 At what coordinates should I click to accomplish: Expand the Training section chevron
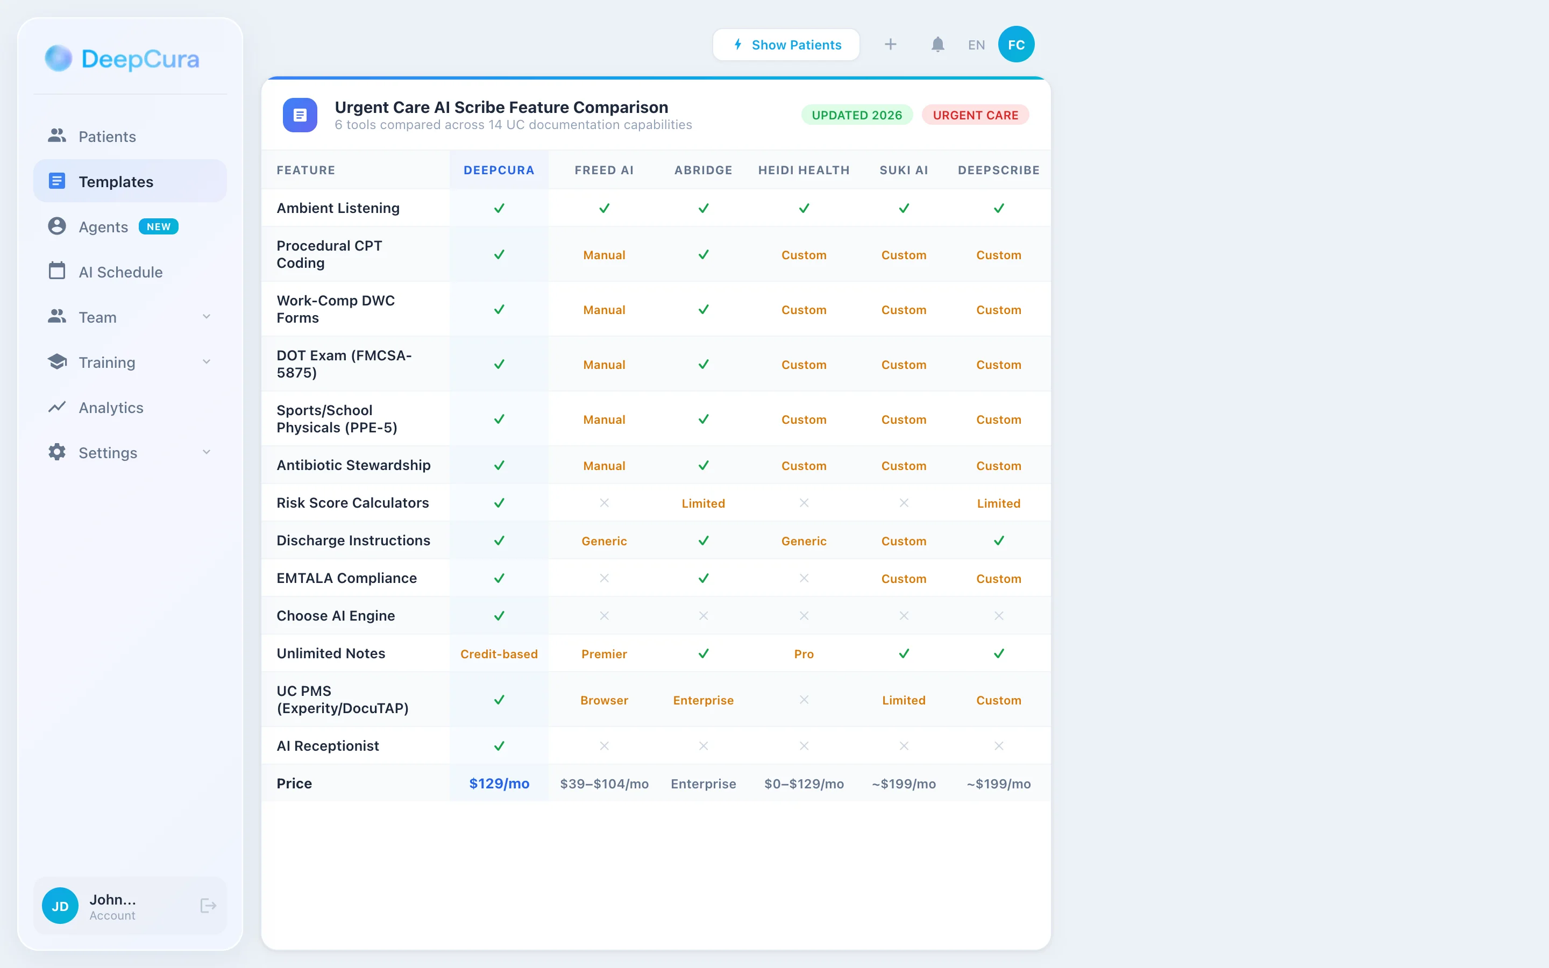point(206,362)
